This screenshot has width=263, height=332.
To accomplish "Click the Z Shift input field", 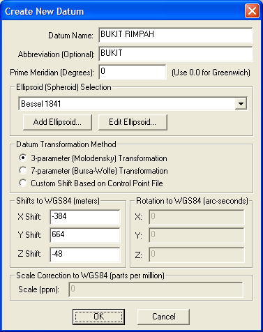I will coord(85,255).
